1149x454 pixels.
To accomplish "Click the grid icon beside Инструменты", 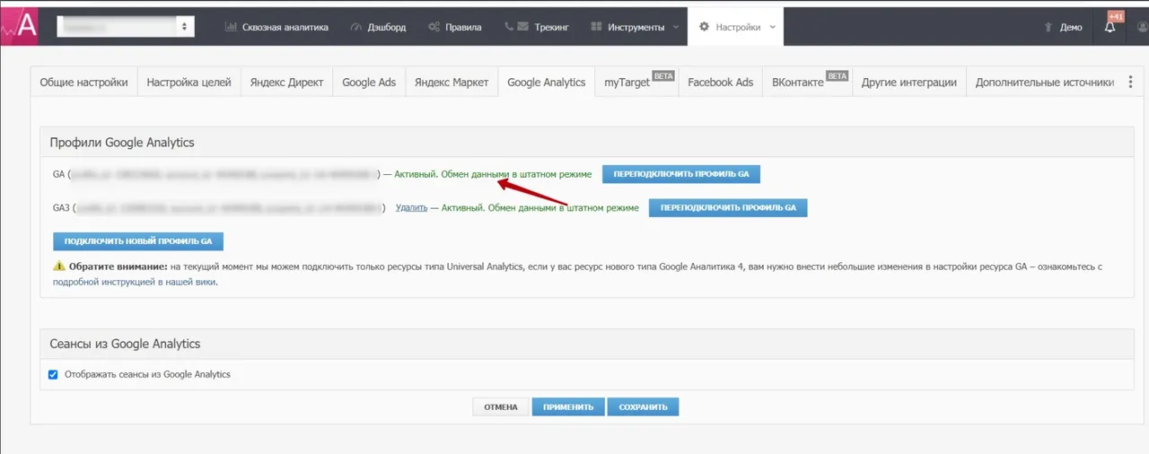I will 596,27.
